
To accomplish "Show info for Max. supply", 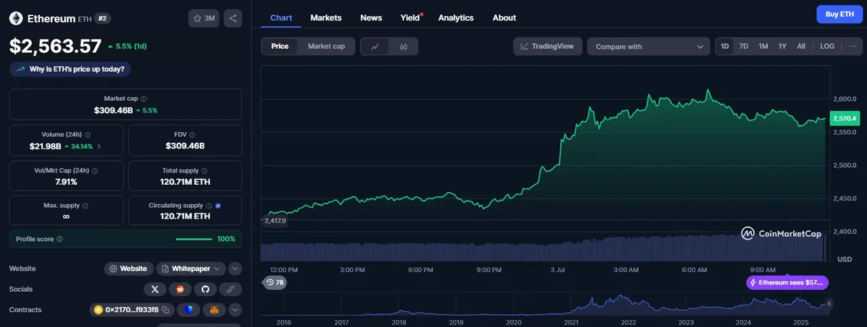I will [85, 205].
